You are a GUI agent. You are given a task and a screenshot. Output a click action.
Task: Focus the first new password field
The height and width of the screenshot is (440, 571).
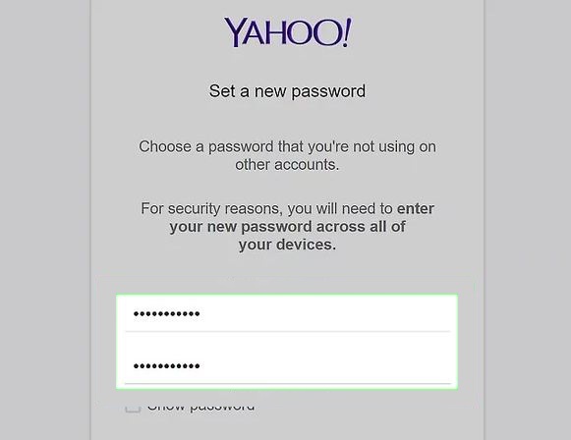click(287, 313)
